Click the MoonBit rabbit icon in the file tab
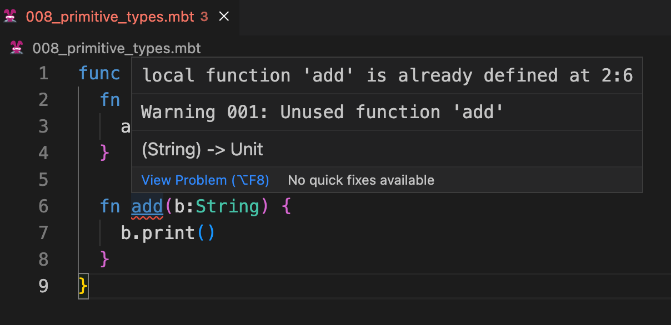The height and width of the screenshot is (325, 671). 11,17
